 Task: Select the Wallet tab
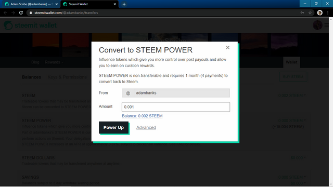coord(291,62)
